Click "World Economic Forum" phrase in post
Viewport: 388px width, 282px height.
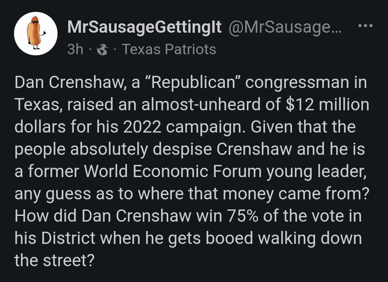tap(173, 171)
